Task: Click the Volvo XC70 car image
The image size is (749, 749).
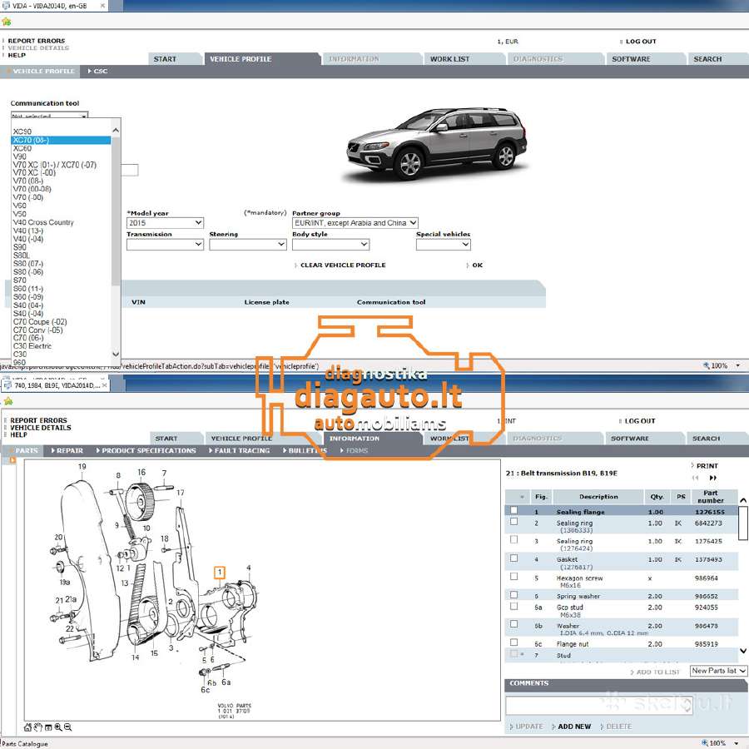Action: pyautogui.click(x=437, y=143)
